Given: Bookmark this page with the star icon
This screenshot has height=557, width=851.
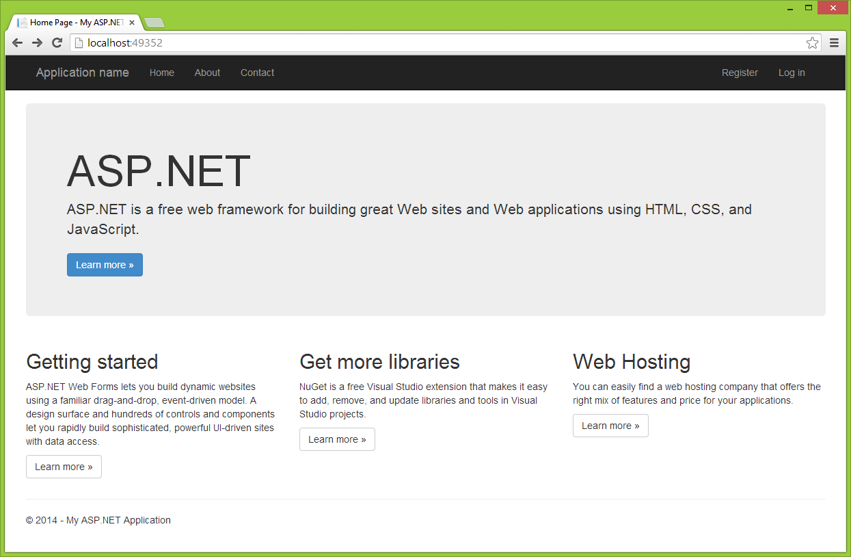Looking at the screenshot, I should tap(812, 43).
